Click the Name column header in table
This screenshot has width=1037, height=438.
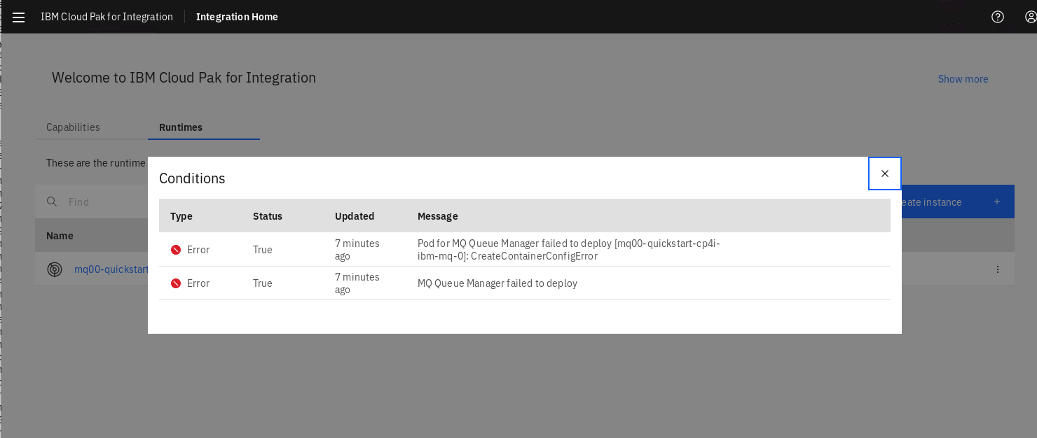coord(60,236)
